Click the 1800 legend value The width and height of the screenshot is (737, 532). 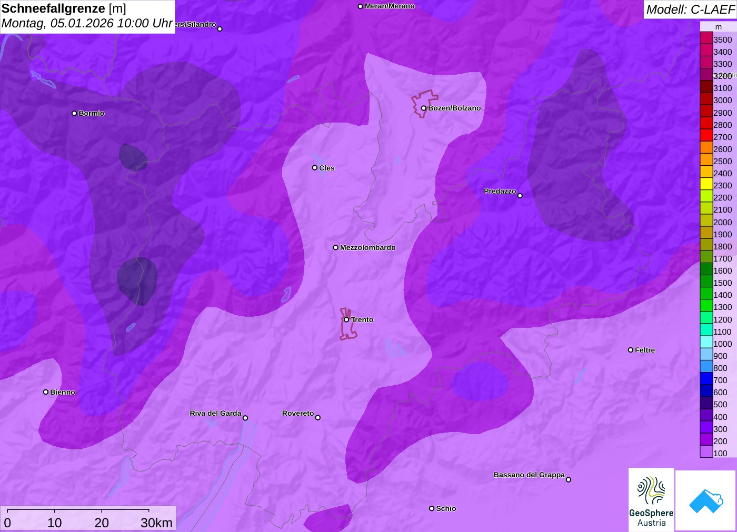(x=722, y=246)
